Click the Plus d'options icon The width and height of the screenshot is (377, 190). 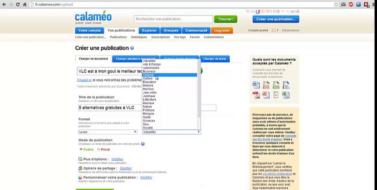[x=80, y=159]
